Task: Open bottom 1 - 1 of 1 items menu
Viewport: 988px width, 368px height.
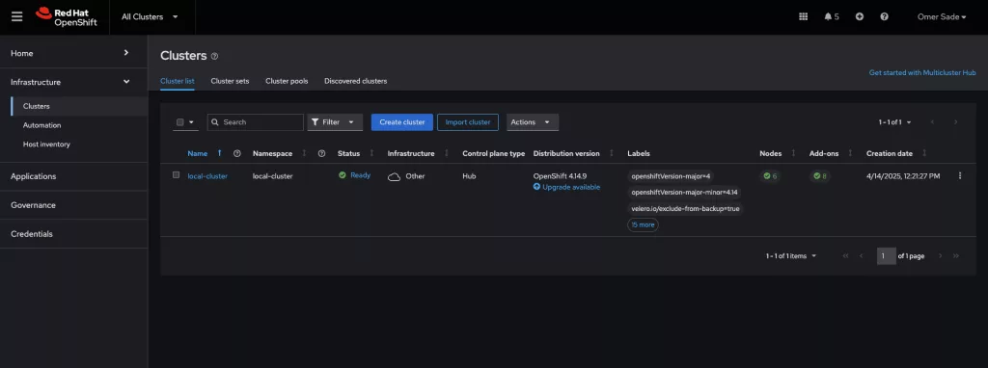Action: (x=791, y=256)
